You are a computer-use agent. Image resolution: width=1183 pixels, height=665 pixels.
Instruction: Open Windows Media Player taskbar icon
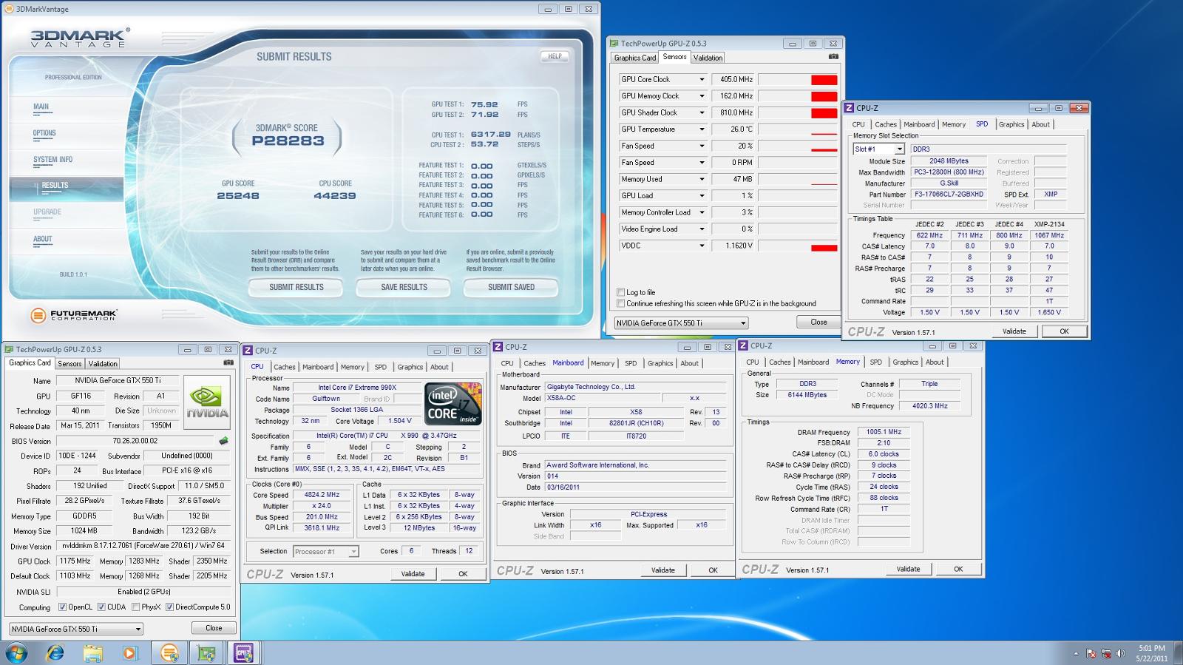(130, 652)
